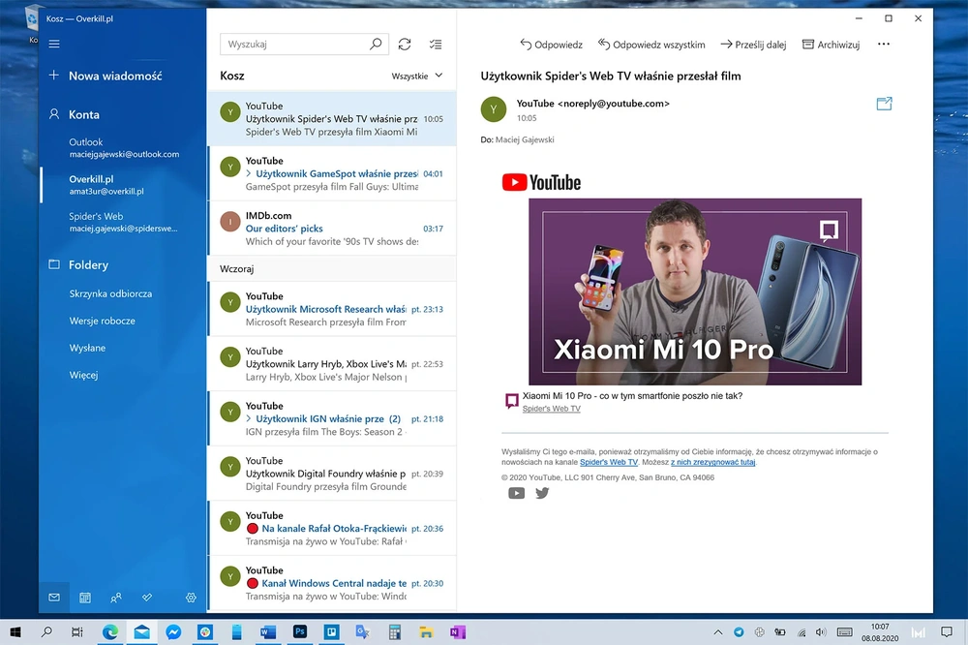
Task: Click the taskbar clock and date
Action: (880, 632)
